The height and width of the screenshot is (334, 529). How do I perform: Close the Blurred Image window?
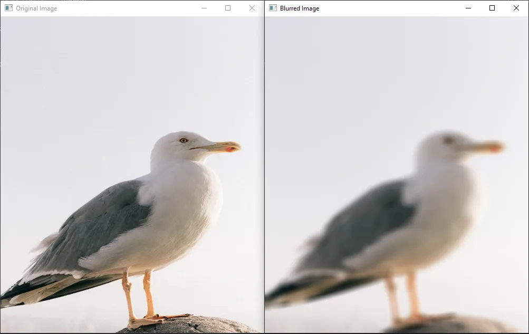tap(515, 8)
